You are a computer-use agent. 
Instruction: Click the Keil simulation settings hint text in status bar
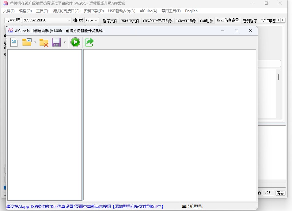(85, 206)
